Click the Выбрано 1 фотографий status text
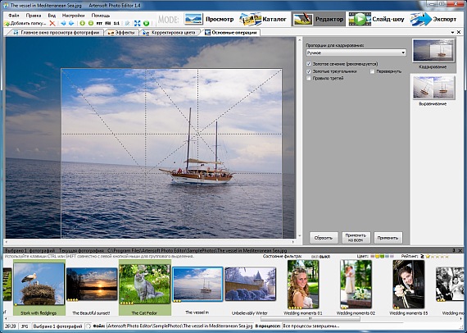The image size is (467, 333). pos(57,326)
